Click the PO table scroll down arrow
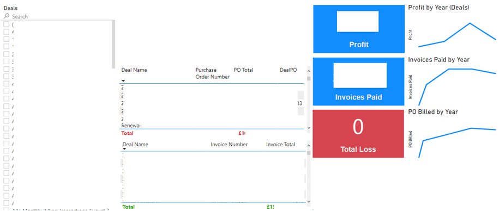499x211 pixels. 308,128
